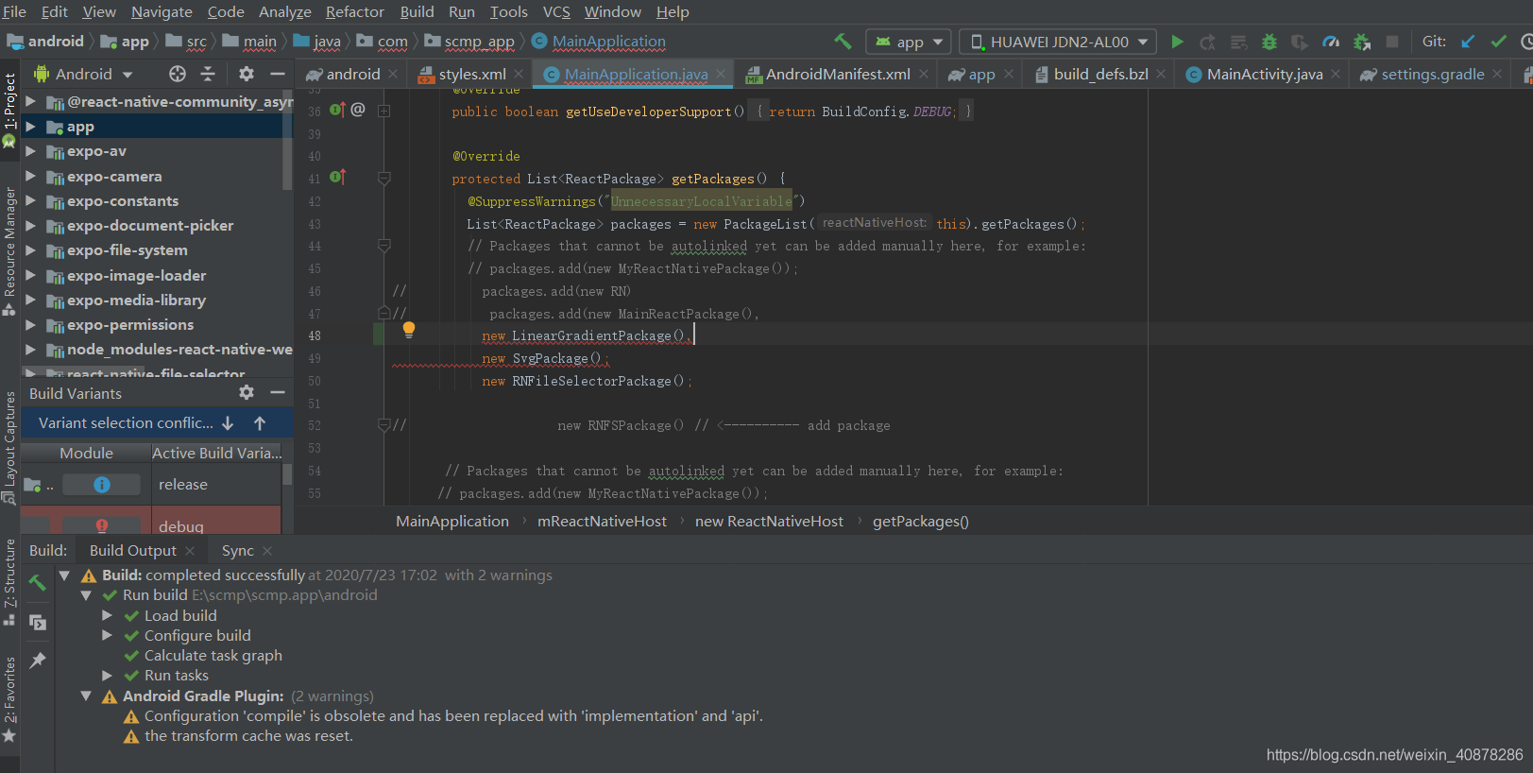Click the Toggle view icon in Build panel
1533x773 pixels.
(38, 622)
